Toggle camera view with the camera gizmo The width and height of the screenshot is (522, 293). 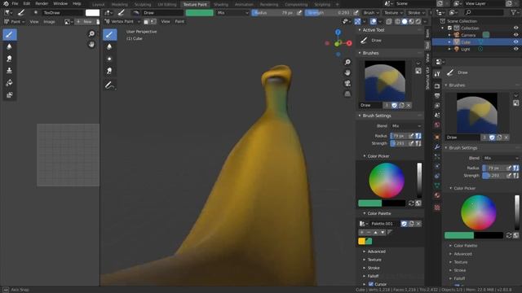(347, 83)
